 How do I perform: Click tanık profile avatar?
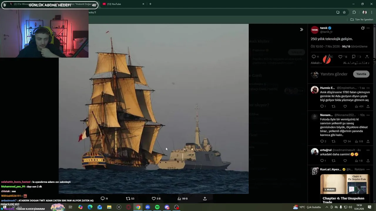click(315, 30)
